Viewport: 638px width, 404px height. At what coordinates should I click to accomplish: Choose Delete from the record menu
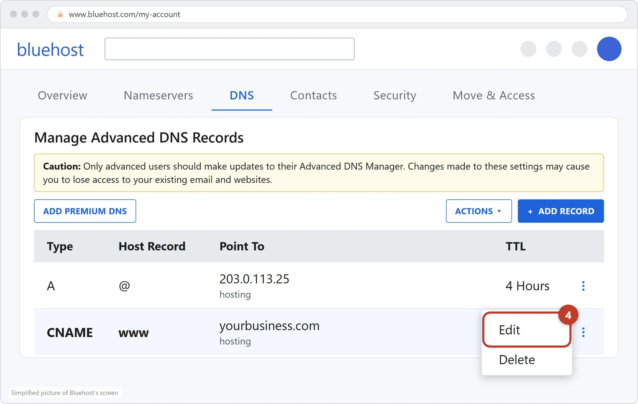527,360
